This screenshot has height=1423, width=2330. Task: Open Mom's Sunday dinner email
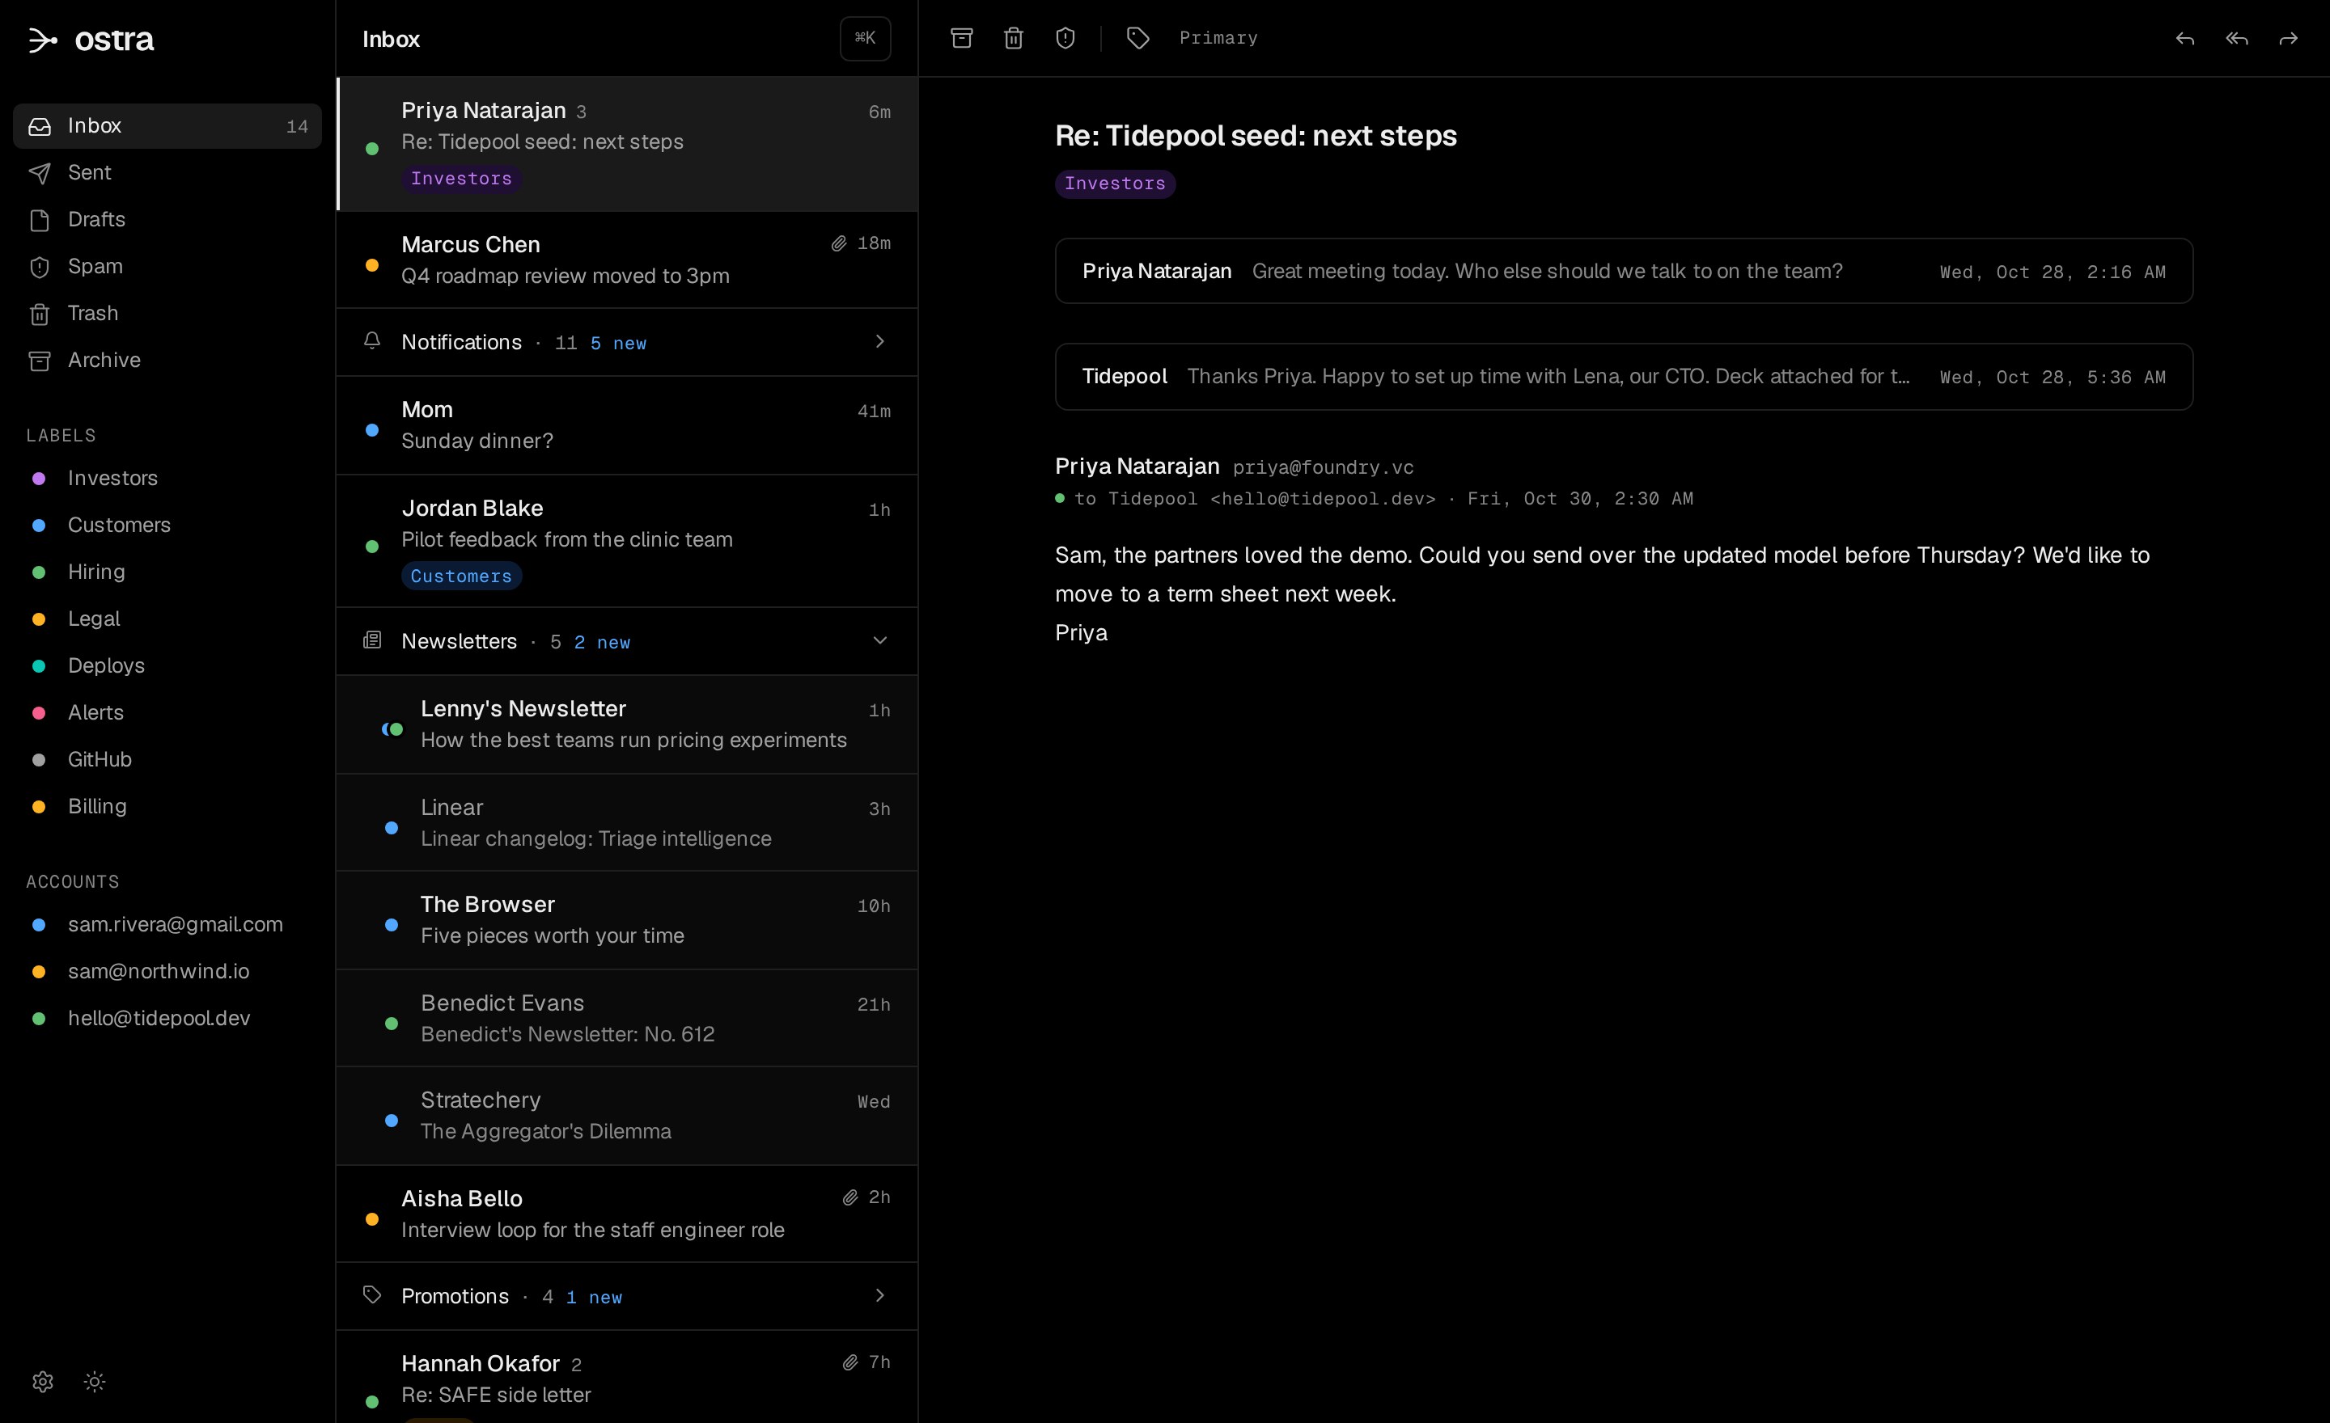coord(627,425)
